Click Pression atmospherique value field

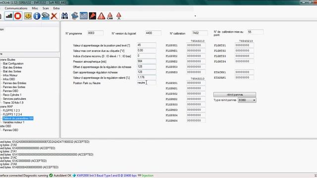click(147, 61)
